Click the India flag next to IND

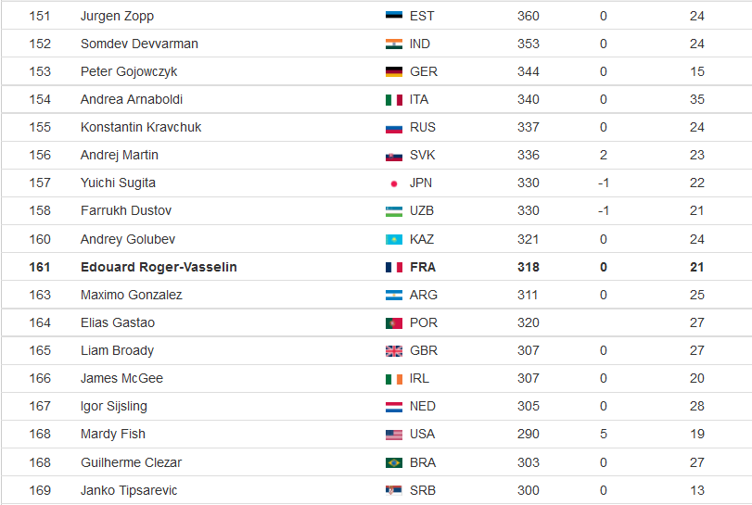click(394, 44)
